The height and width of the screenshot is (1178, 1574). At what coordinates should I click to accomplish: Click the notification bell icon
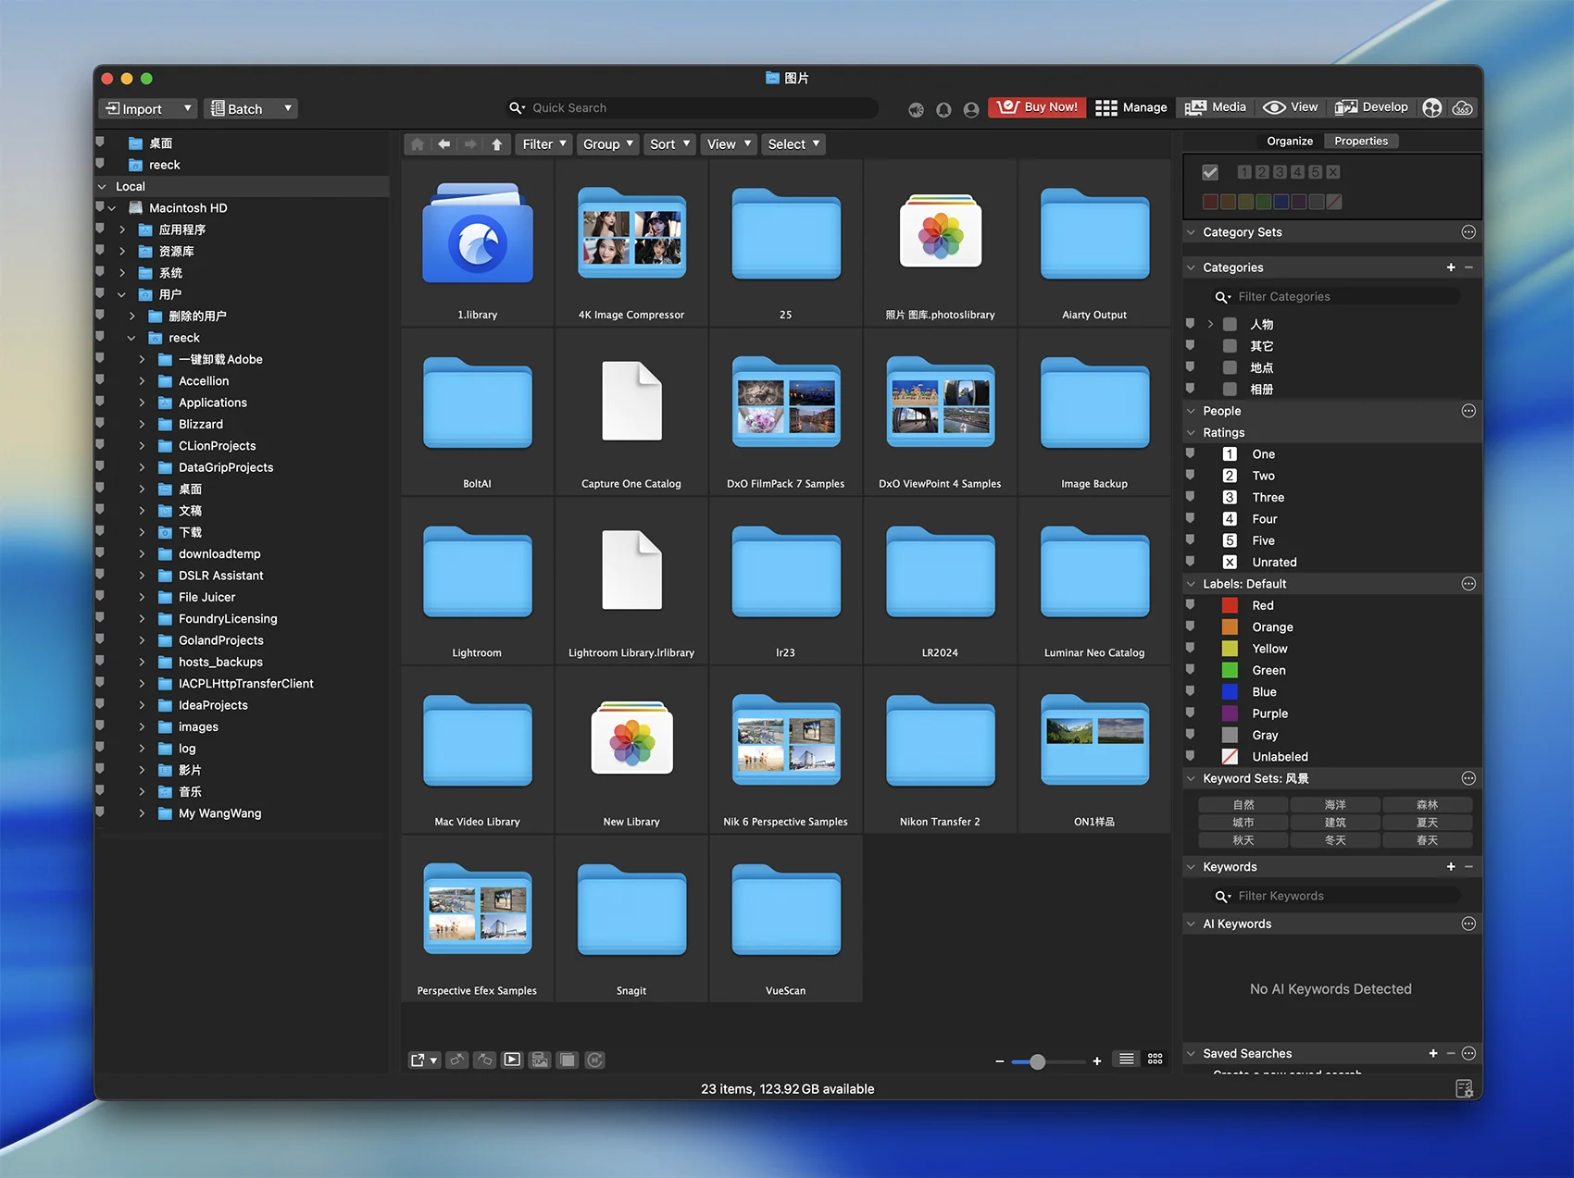pos(943,109)
